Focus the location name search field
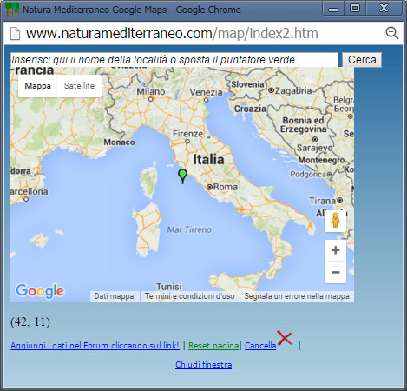This screenshot has height=391, width=407. (x=174, y=60)
